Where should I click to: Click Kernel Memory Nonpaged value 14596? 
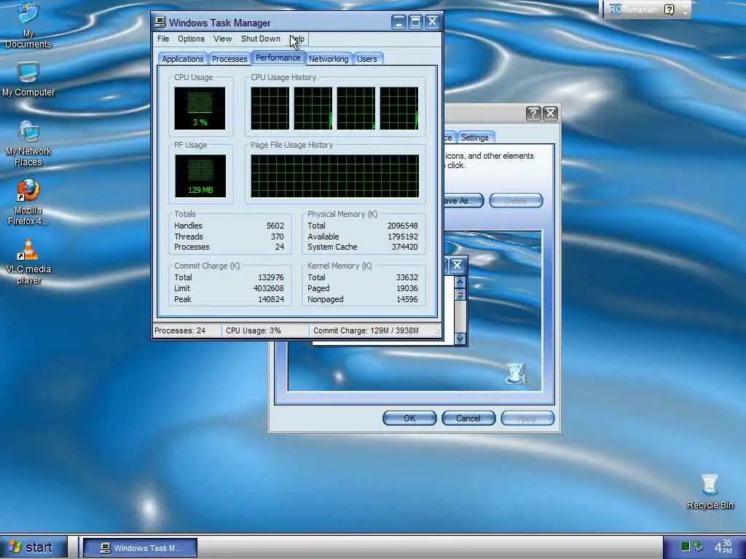(407, 299)
